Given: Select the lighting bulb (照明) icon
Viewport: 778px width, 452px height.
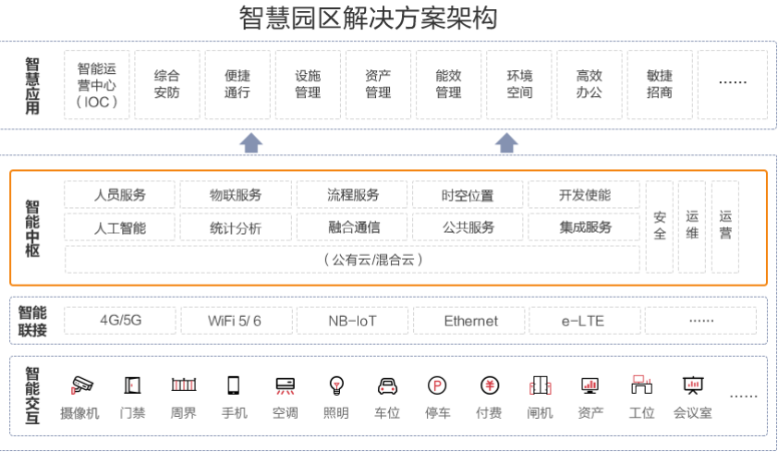Looking at the screenshot, I should point(336,385).
